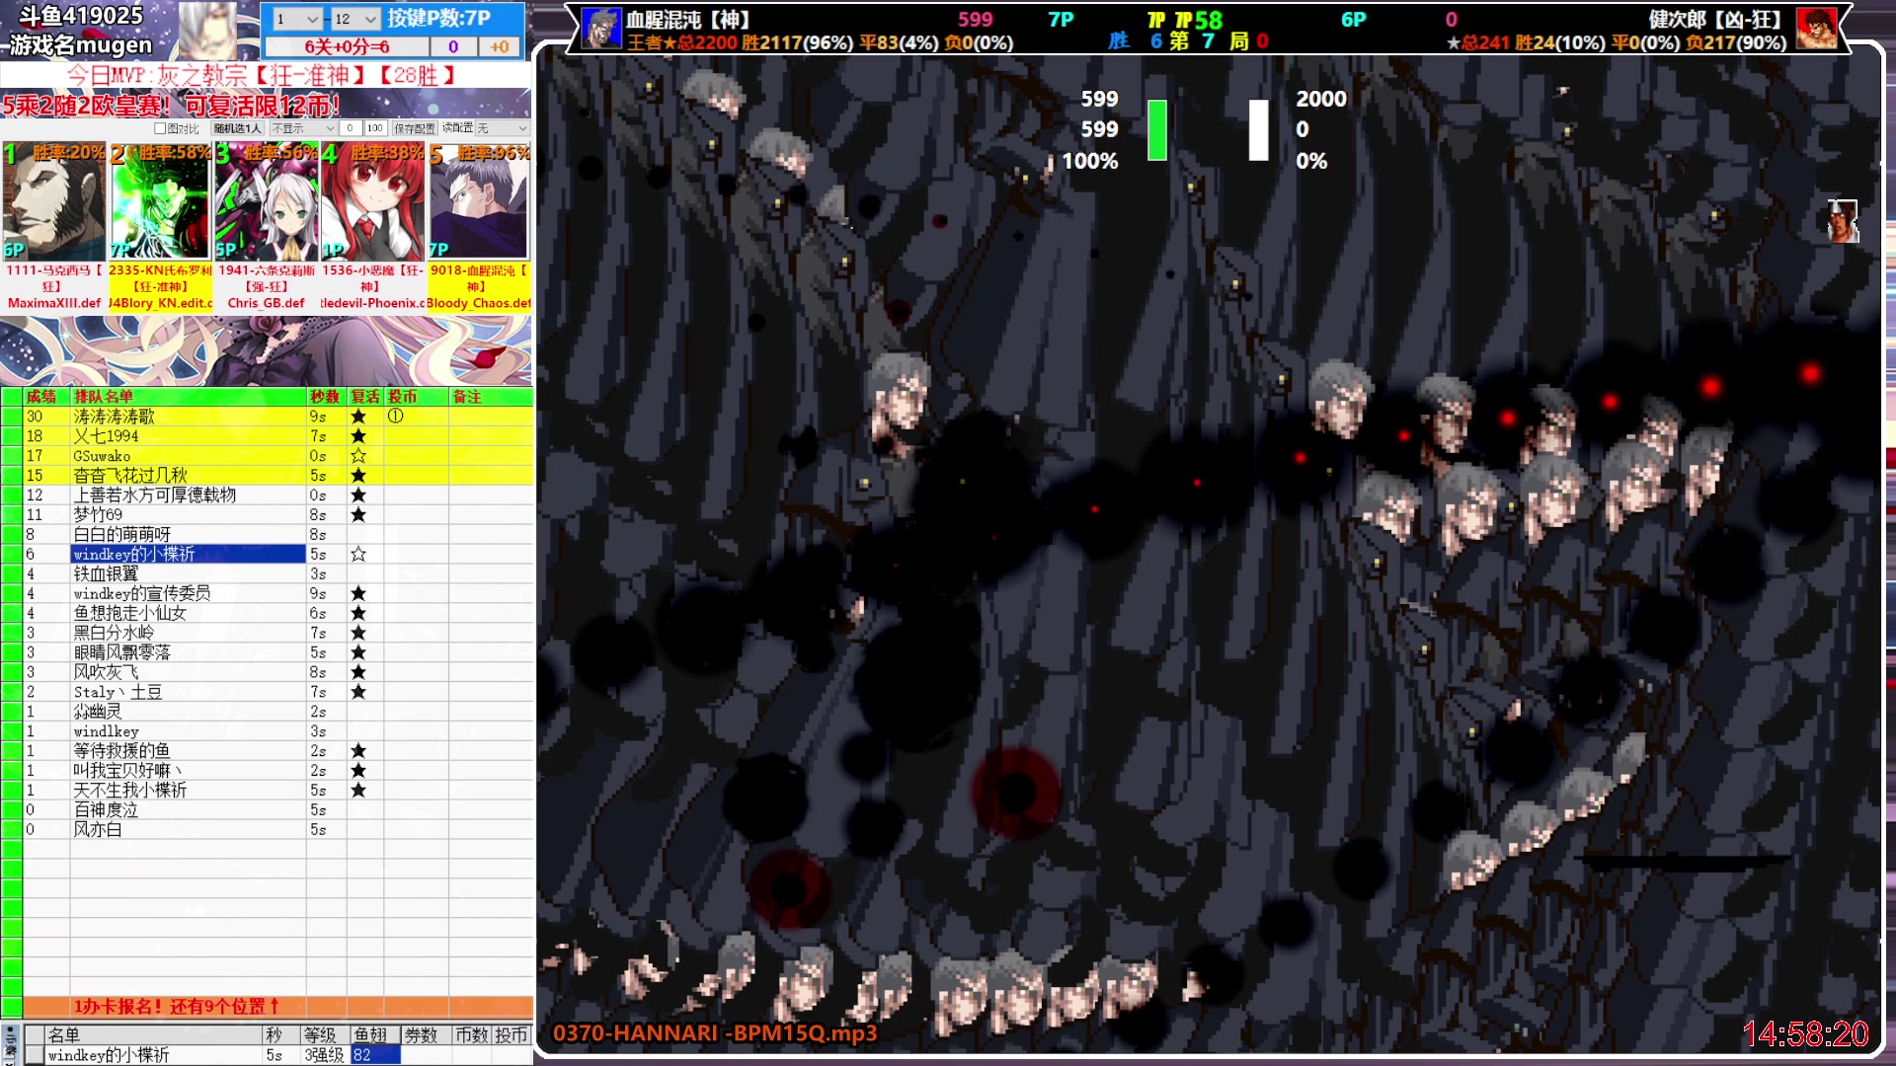The image size is (1896, 1066).
Task: Select character thumbnail 2 KN氏布罗利
Action: [x=161, y=202]
